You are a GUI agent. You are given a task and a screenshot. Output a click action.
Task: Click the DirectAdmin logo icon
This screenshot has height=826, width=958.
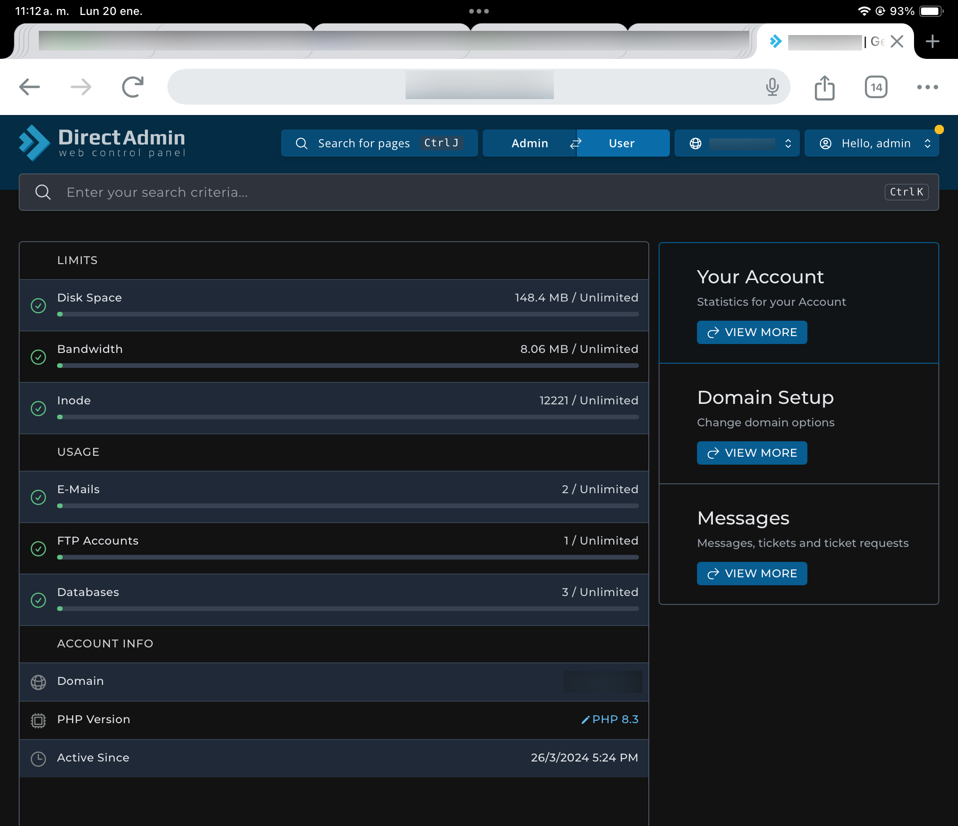click(34, 143)
